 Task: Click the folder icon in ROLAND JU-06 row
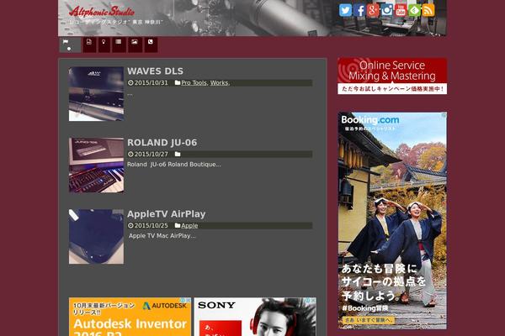[178, 154]
